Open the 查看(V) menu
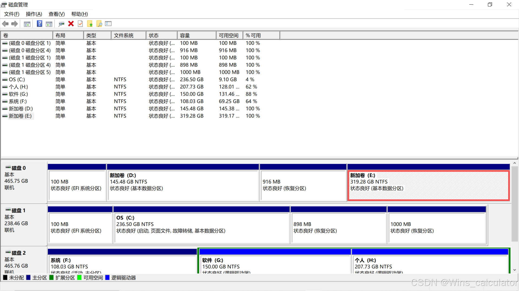Screen dimensions: 519x291 point(56,14)
